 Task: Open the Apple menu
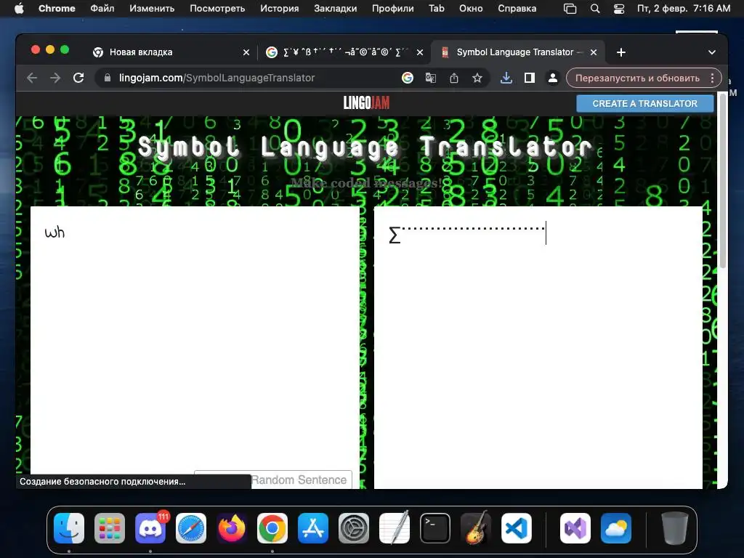(19, 9)
